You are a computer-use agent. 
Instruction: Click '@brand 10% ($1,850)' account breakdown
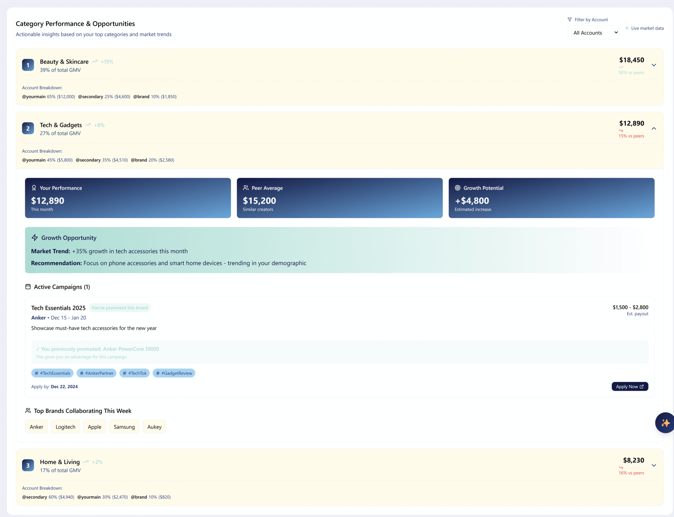155,96
